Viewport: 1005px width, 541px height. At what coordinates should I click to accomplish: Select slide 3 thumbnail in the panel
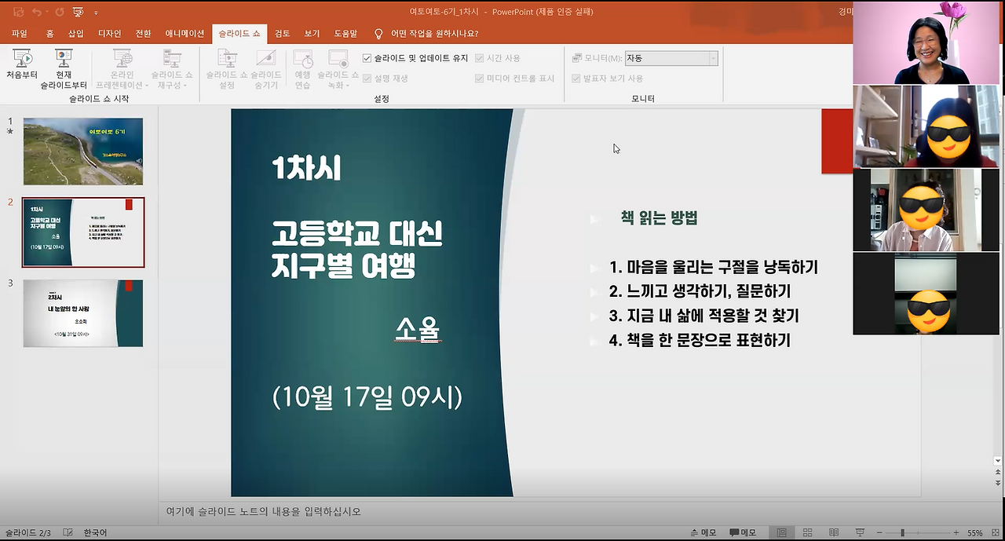(82, 313)
